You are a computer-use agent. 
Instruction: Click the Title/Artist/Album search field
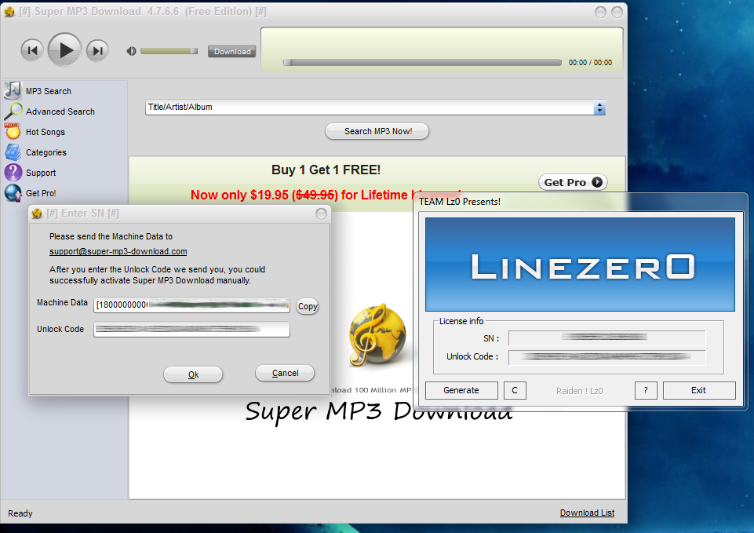(370, 108)
